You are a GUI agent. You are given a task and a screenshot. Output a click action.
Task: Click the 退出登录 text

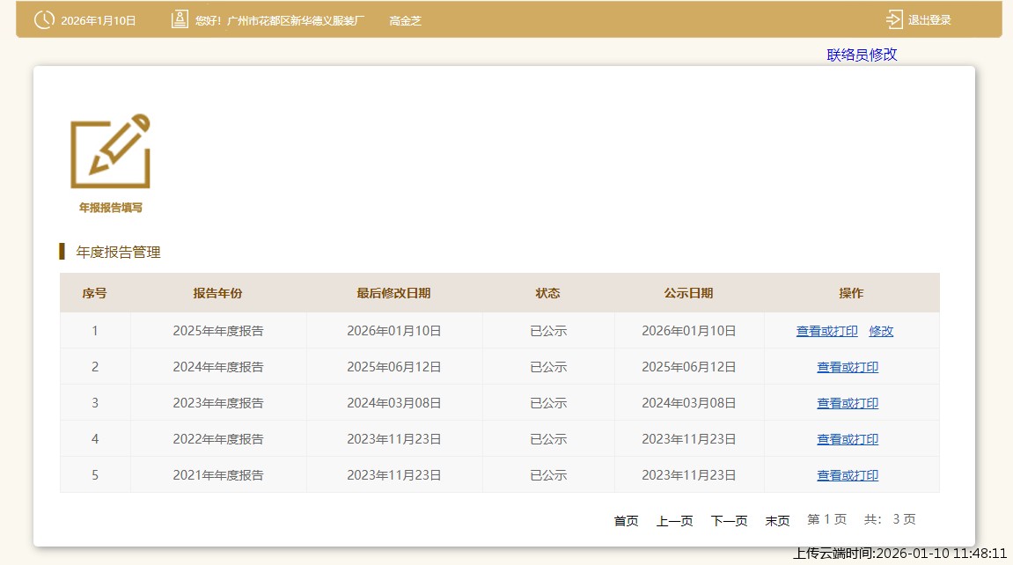(x=929, y=20)
